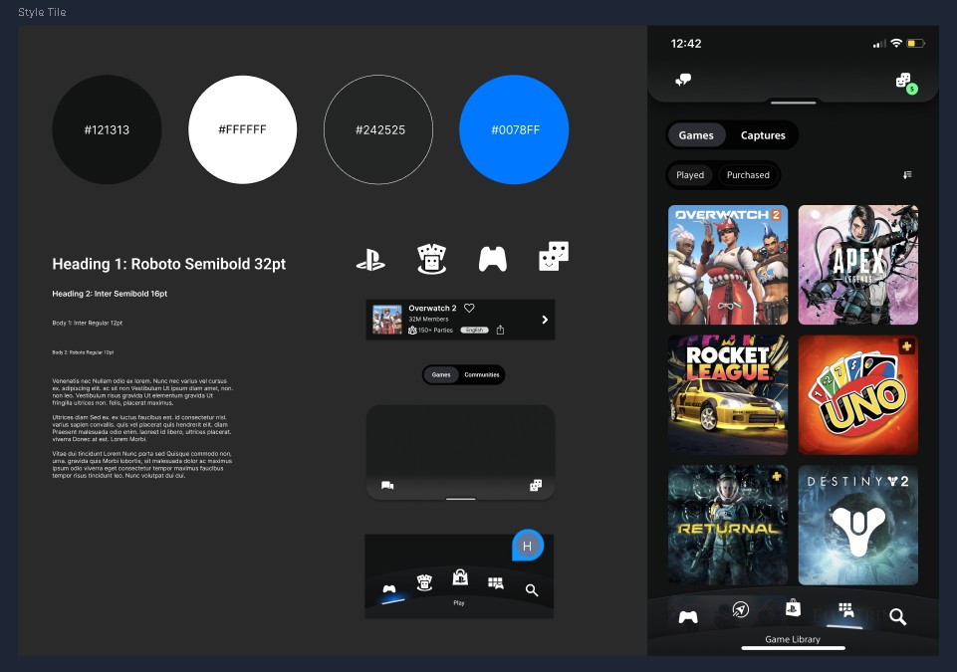Open the Rocket League game cover
This screenshot has height=672, width=957.
pyautogui.click(x=728, y=395)
